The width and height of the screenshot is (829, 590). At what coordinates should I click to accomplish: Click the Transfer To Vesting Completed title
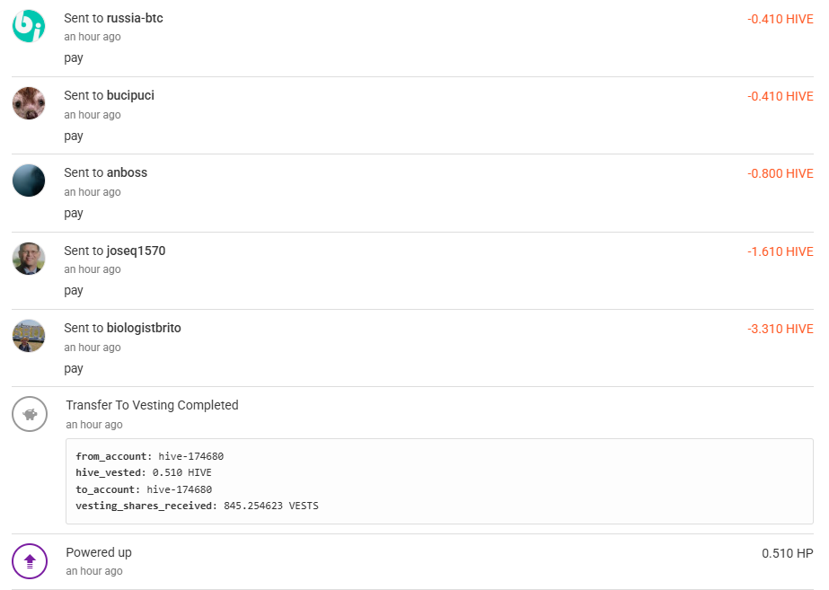152,405
